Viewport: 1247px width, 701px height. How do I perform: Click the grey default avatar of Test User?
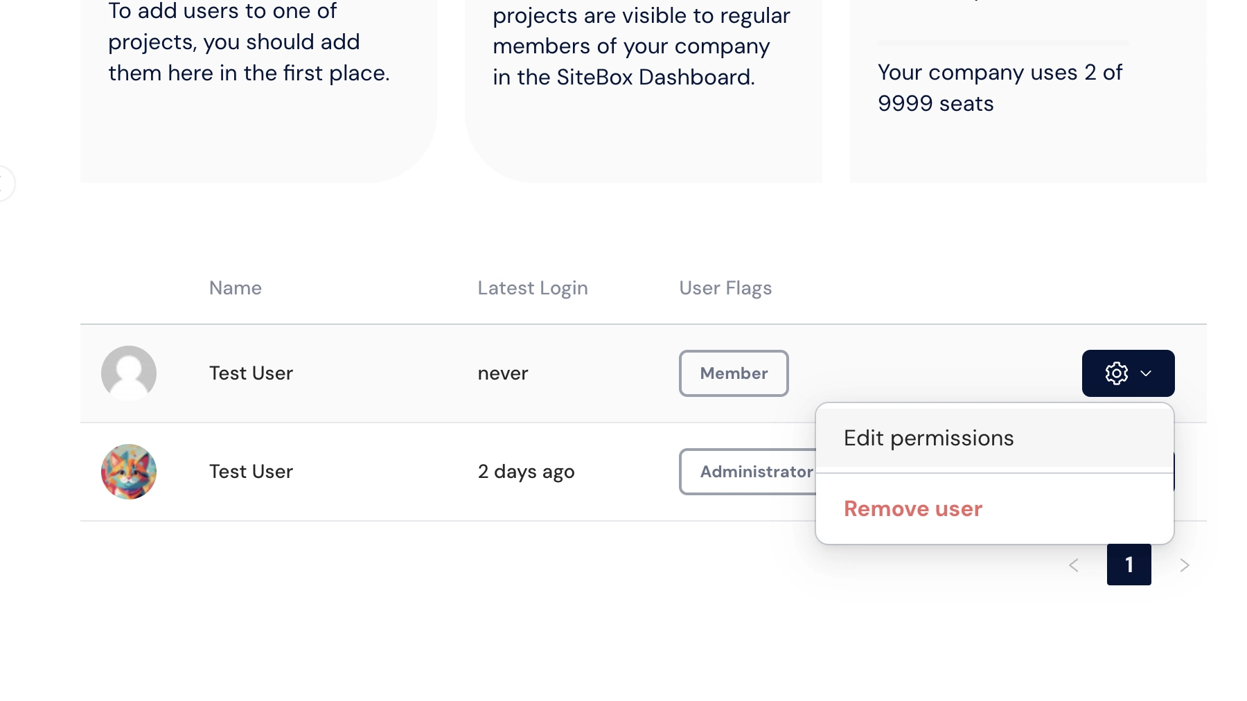tap(129, 373)
